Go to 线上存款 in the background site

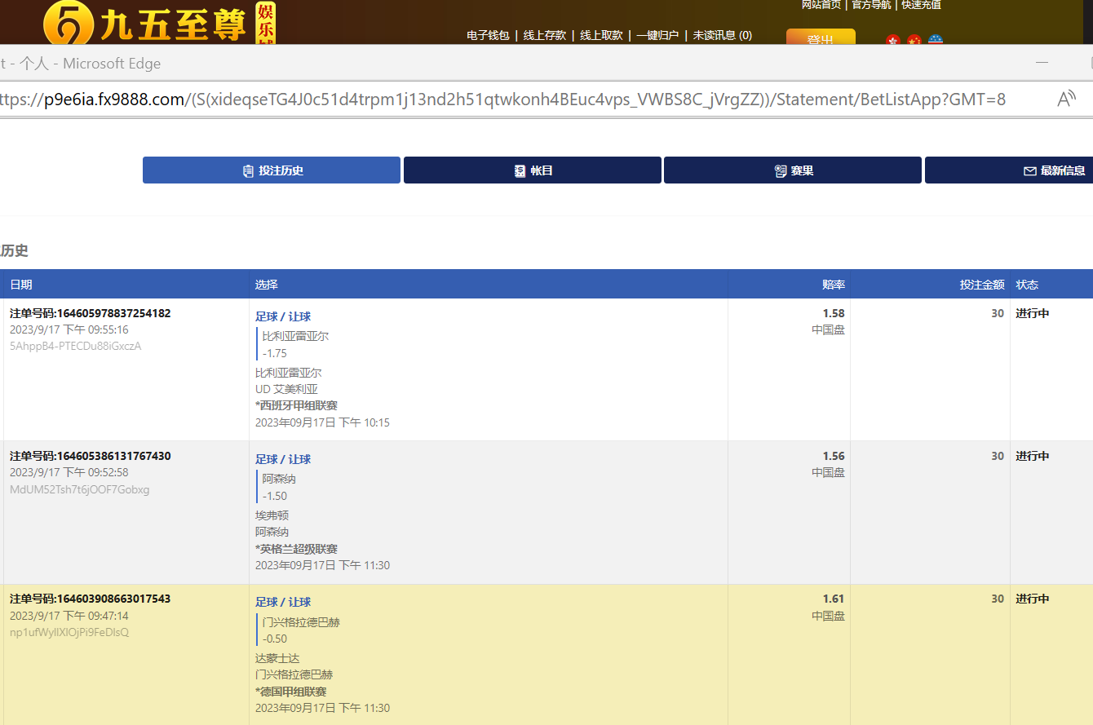click(545, 35)
